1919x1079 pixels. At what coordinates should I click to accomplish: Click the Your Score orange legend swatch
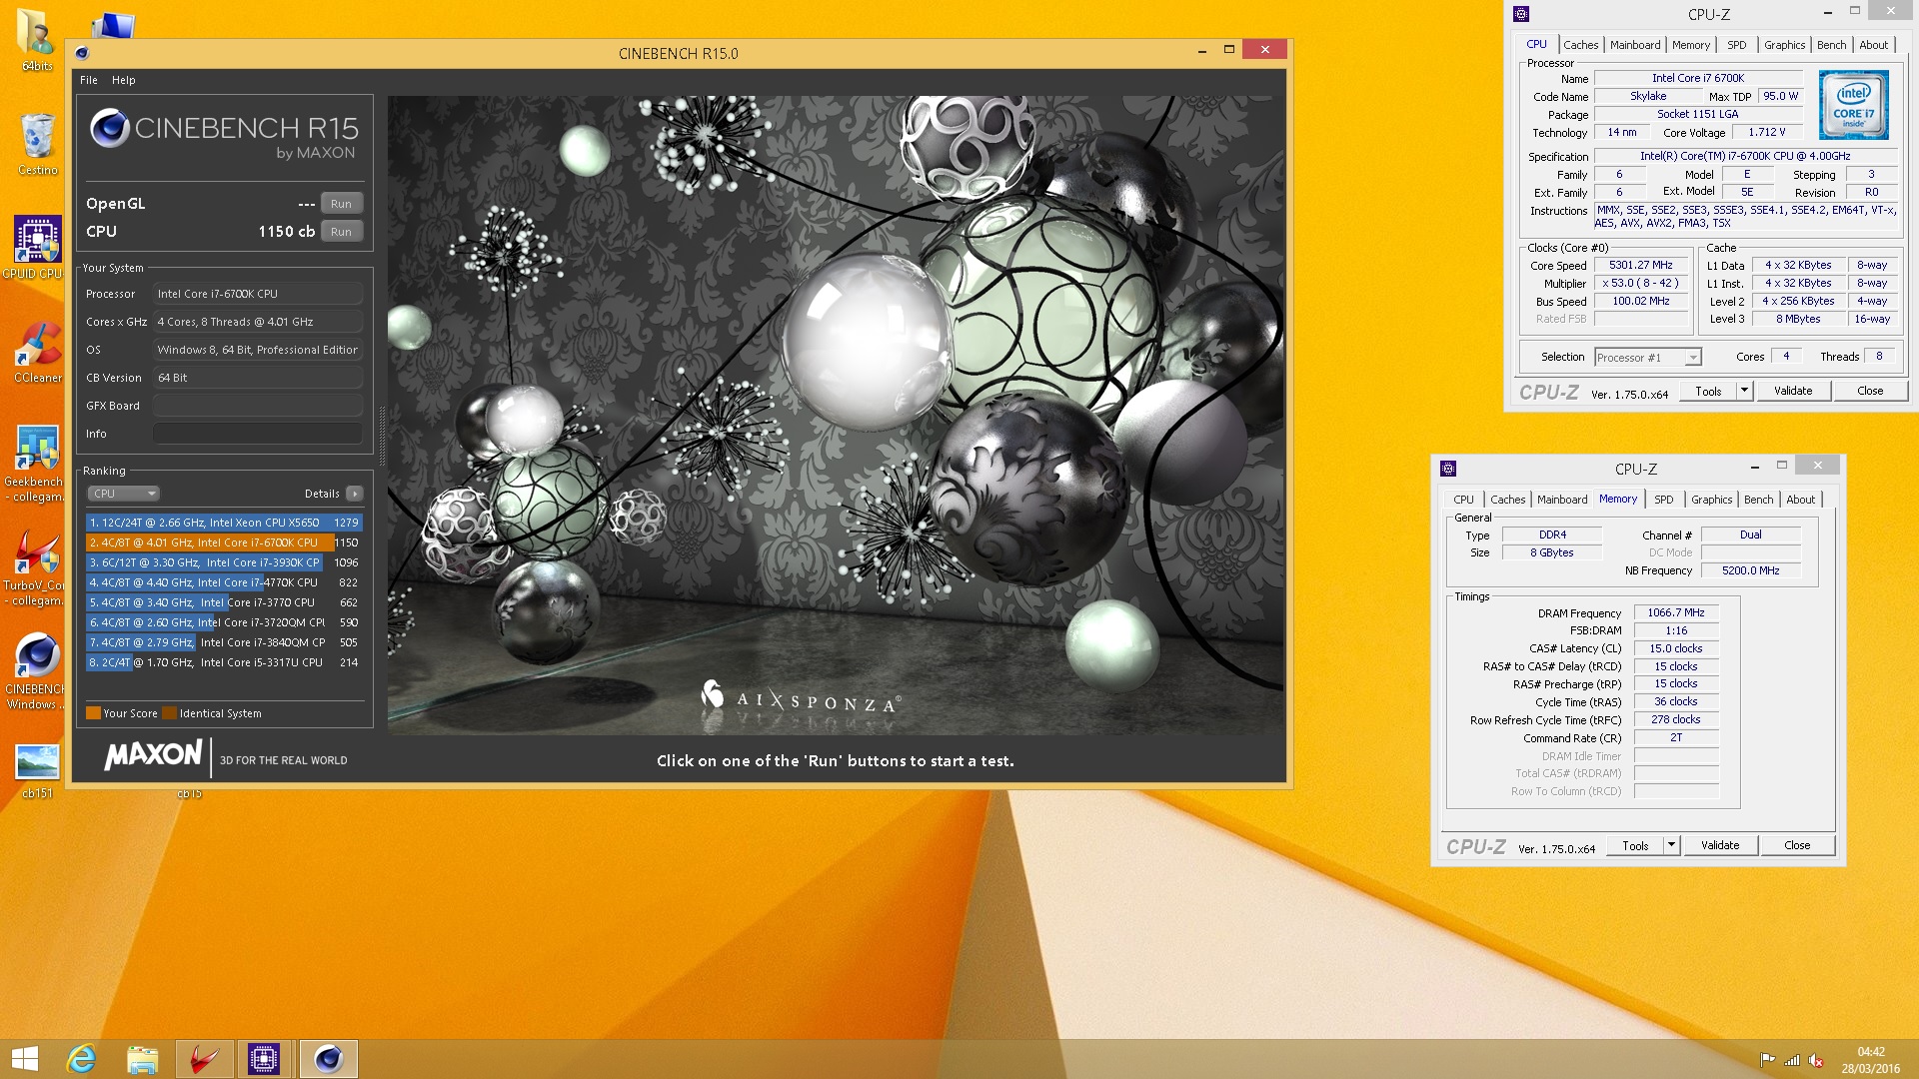(93, 713)
